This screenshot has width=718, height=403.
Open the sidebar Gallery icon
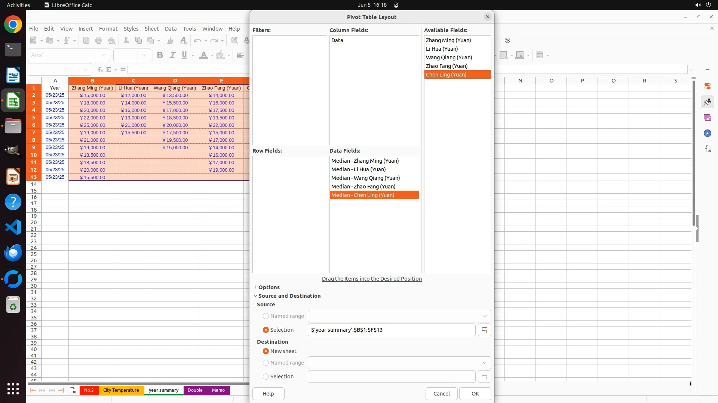pyautogui.click(x=707, y=118)
